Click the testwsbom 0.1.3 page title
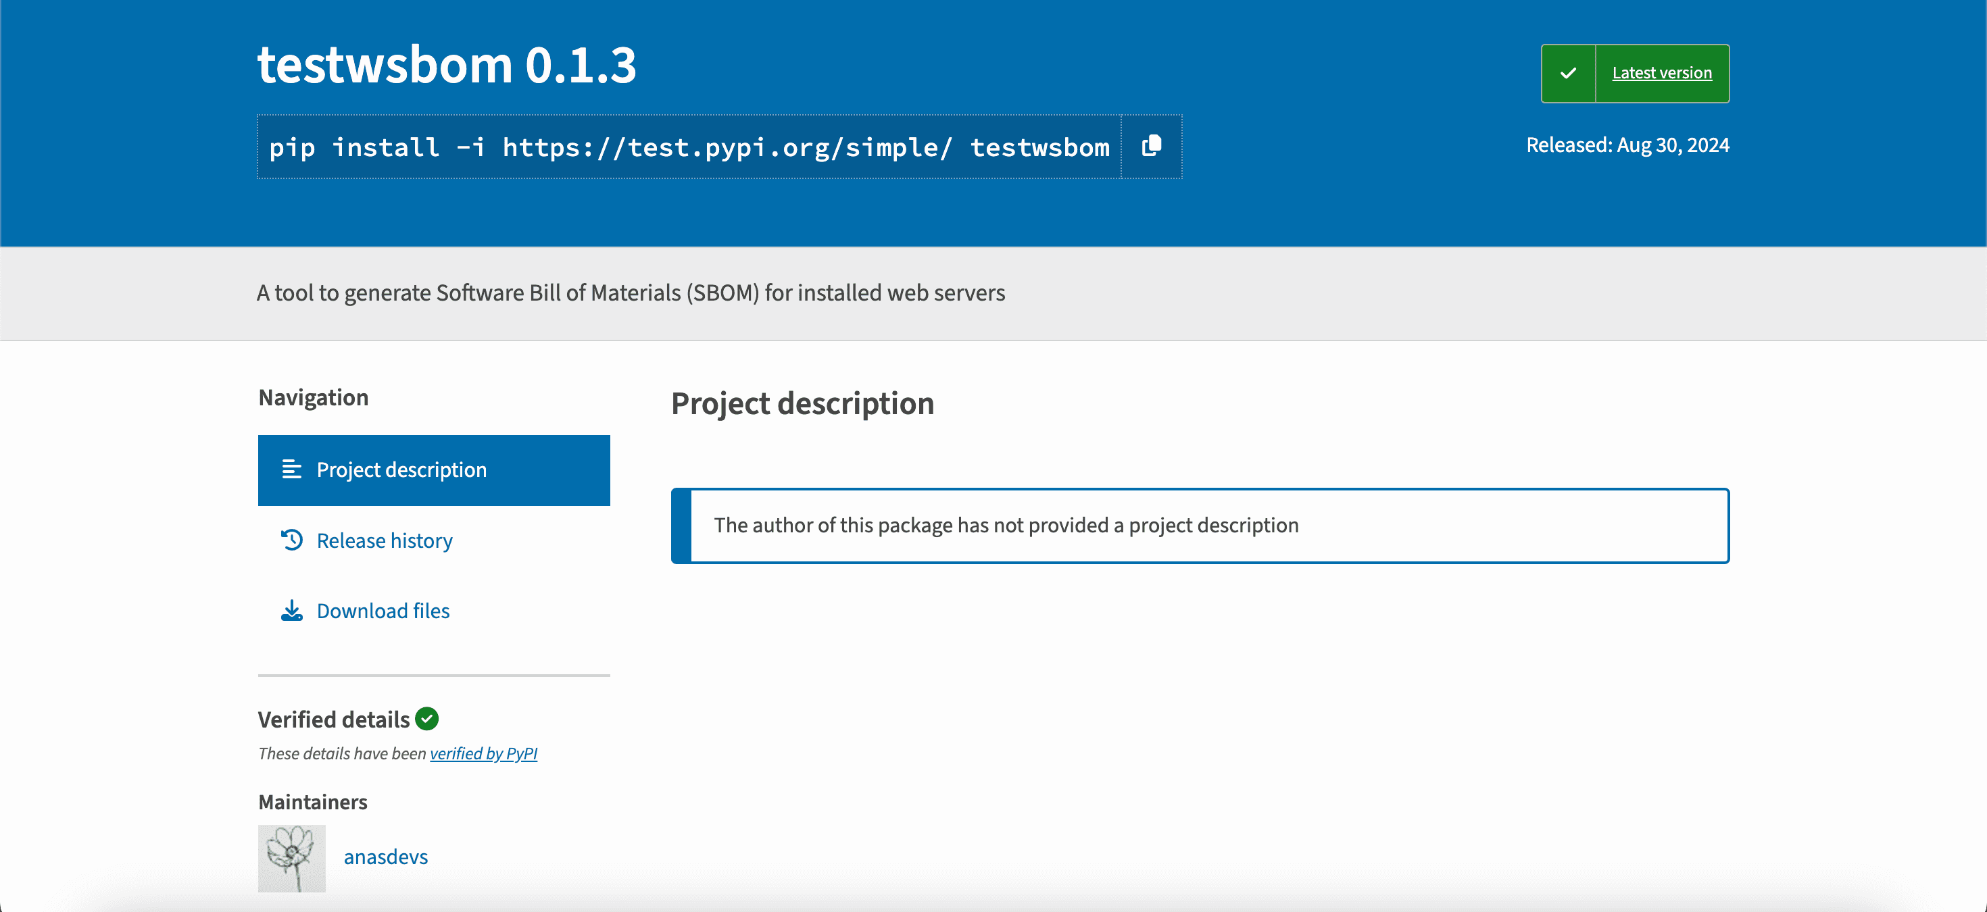This screenshot has height=912, width=1987. (x=447, y=65)
